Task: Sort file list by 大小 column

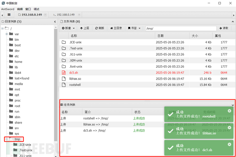Action: tap(195, 36)
